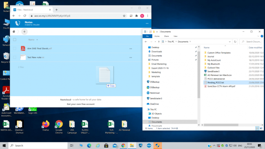This screenshot has height=149, width=265.
Task: Select the SonicStun CCTV Alarm API.pdf file
Action: click(x=221, y=86)
